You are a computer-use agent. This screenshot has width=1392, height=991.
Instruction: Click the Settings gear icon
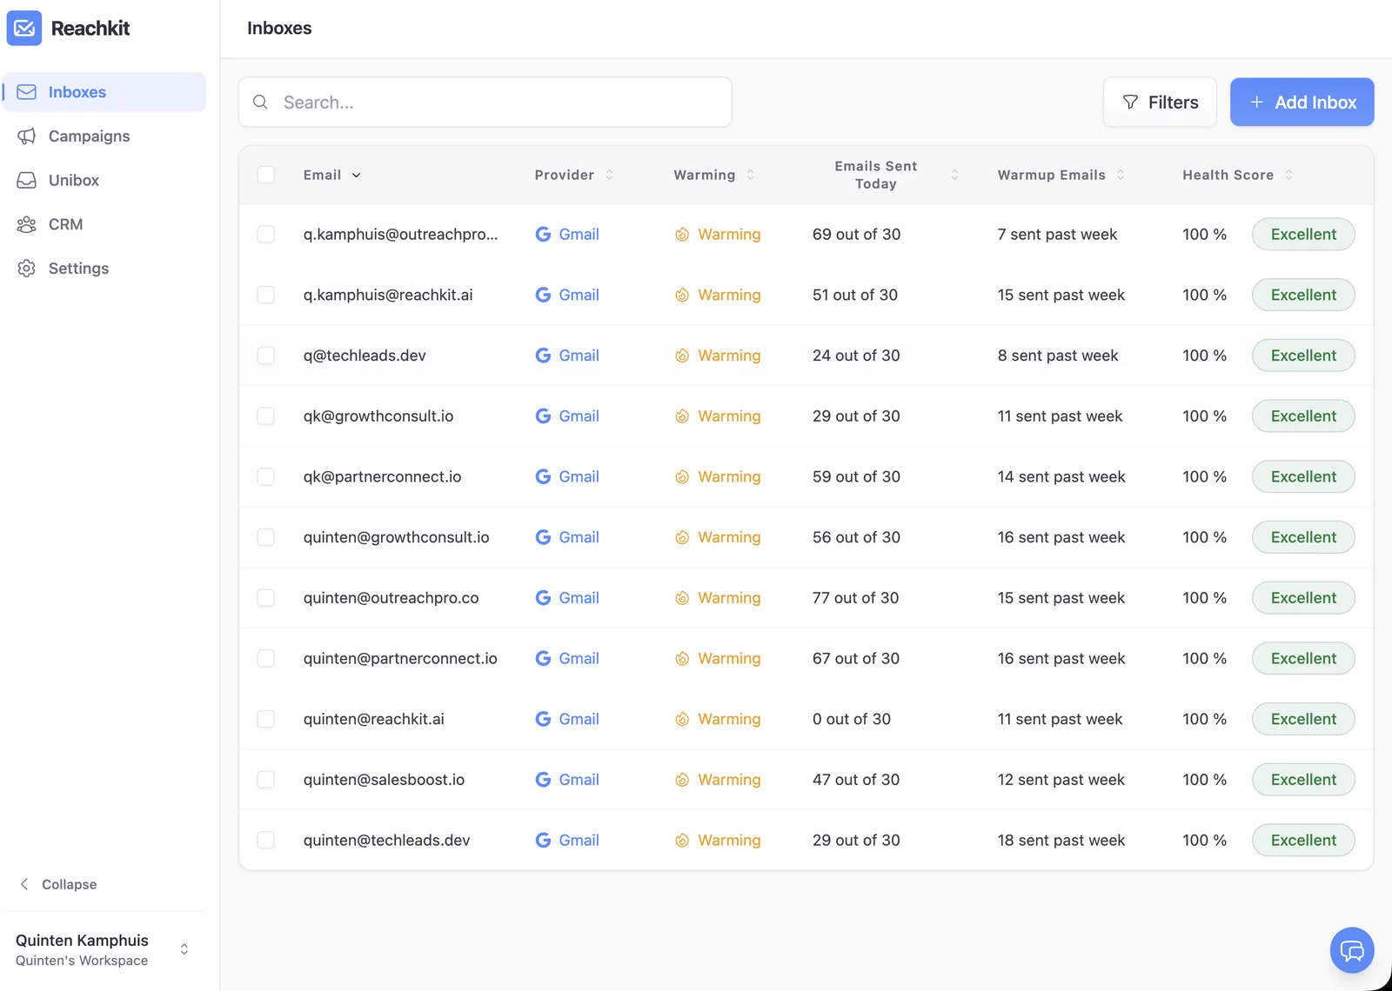point(27,269)
